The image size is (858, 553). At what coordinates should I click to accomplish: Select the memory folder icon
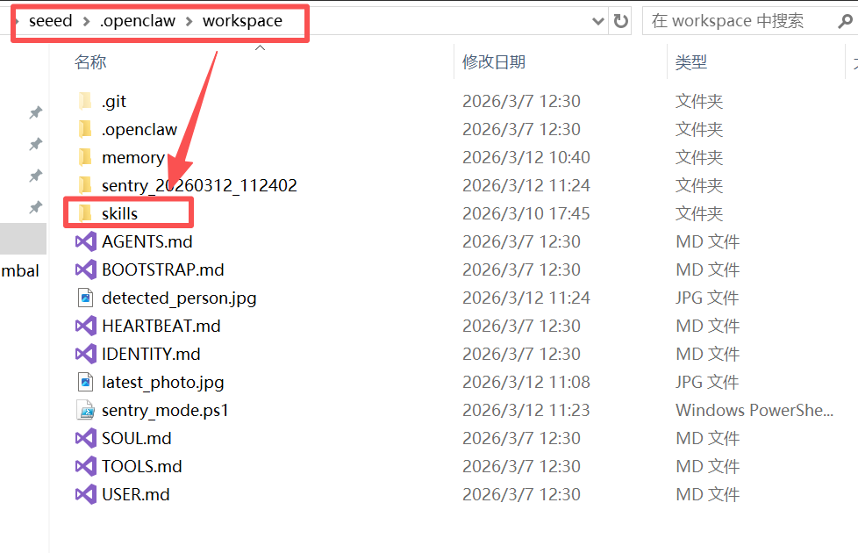[x=85, y=157]
